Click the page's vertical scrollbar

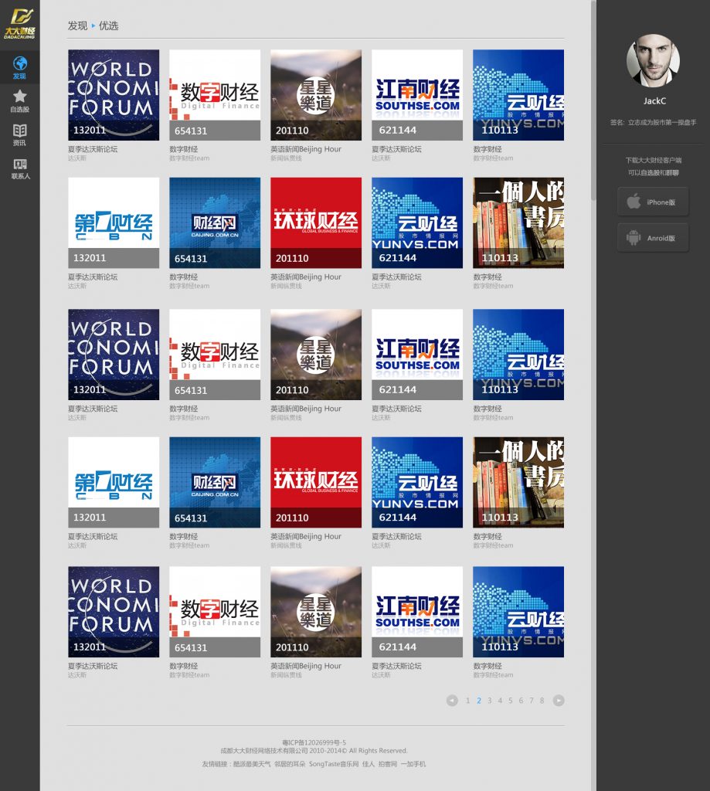click(593, 101)
